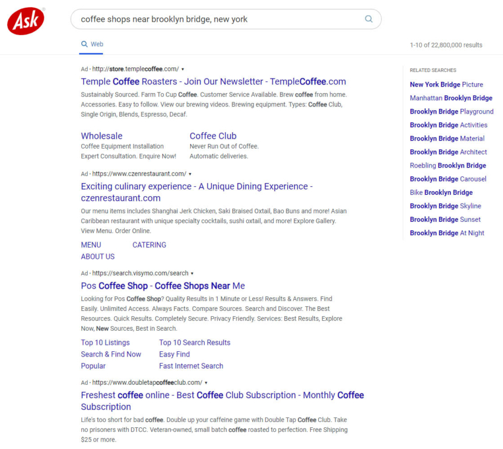The height and width of the screenshot is (449, 503).
Task: Open Freshest coffee online subscription result
Action: 222,395
